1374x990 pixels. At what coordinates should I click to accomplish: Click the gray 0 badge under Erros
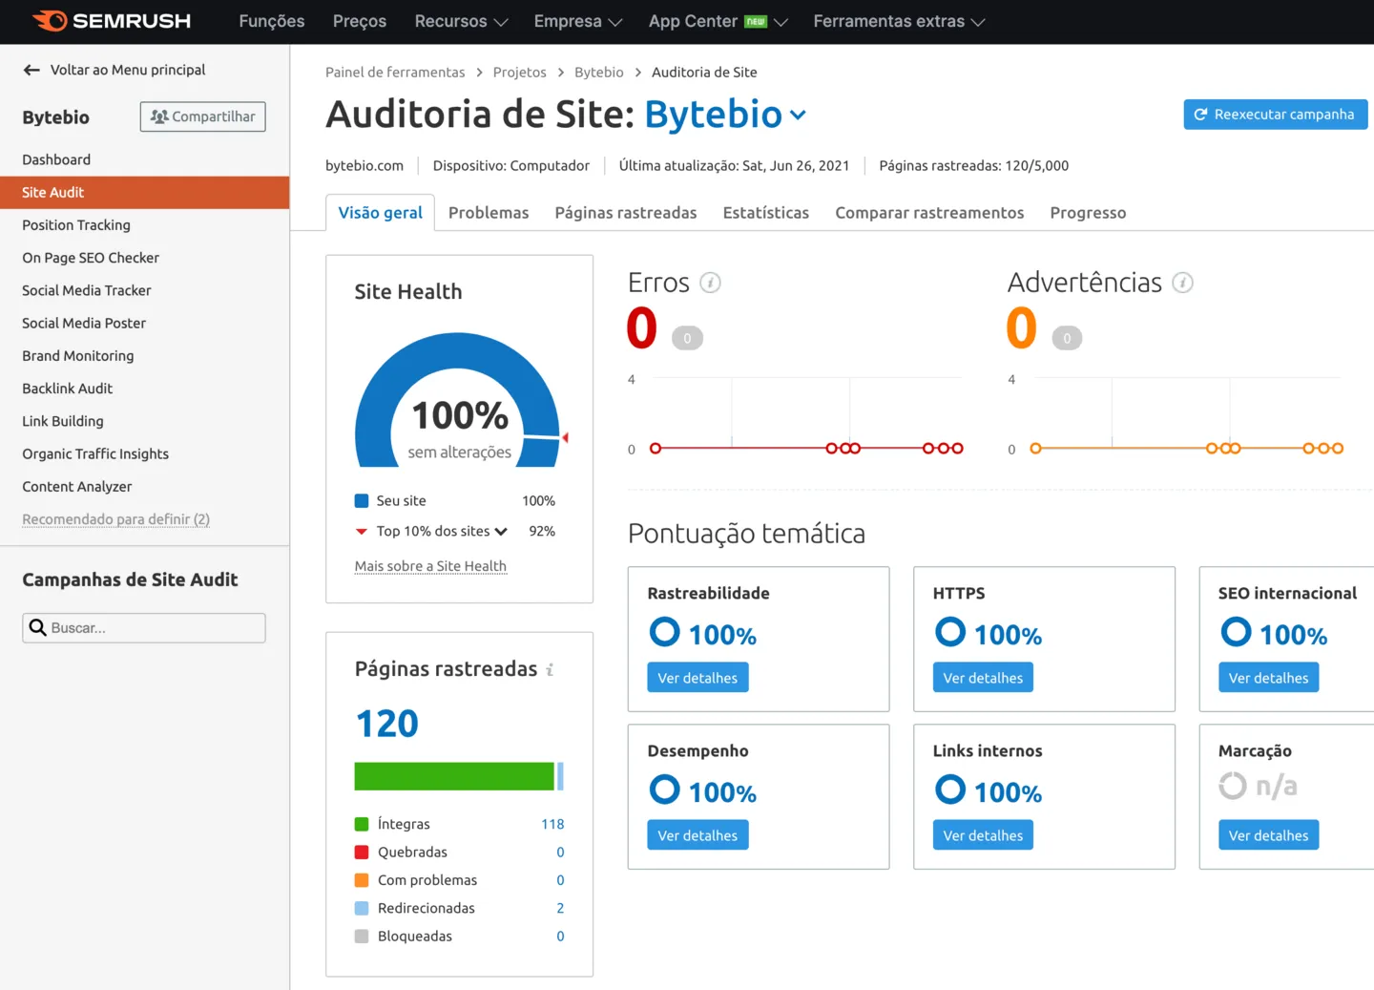pos(687,338)
